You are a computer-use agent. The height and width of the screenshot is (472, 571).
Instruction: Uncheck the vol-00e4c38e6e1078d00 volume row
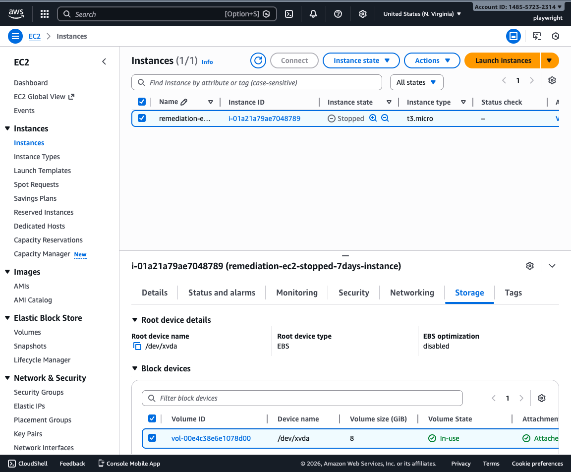[152, 438]
